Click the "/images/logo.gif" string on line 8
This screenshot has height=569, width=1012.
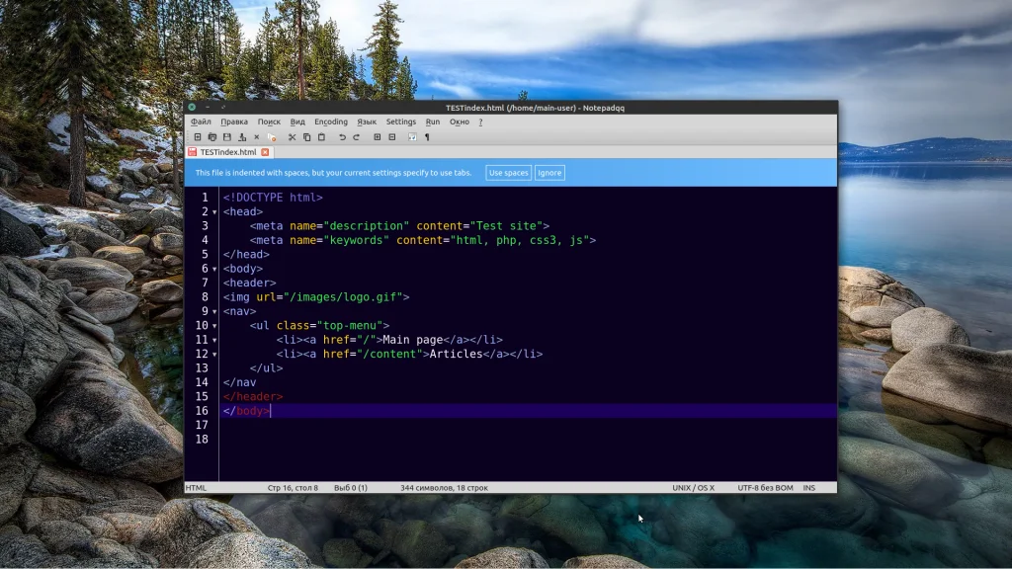(343, 296)
